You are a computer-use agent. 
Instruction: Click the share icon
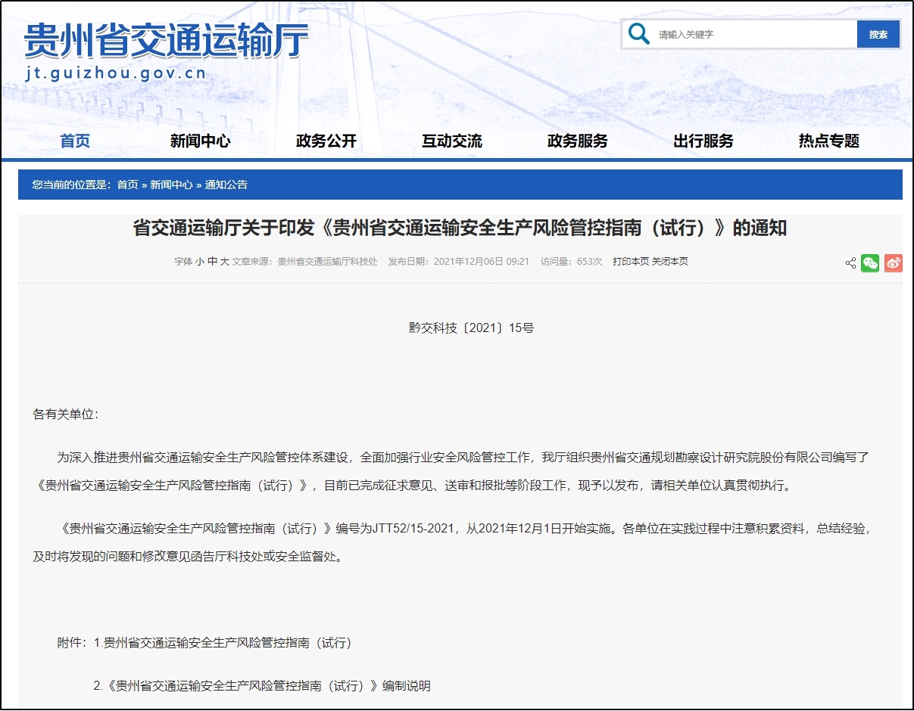pos(850,263)
